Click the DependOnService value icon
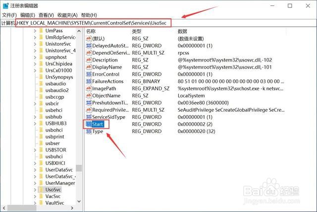Image resolution: width=317 pixels, height=212 pixels. pyautogui.click(x=89, y=53)
